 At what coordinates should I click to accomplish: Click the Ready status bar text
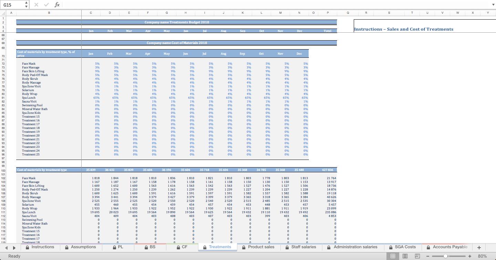coord(14,256)
